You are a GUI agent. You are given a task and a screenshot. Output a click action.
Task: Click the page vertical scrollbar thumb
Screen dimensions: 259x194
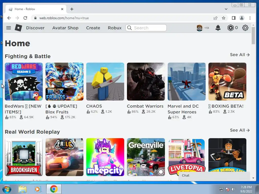click(x=253, y=35)
